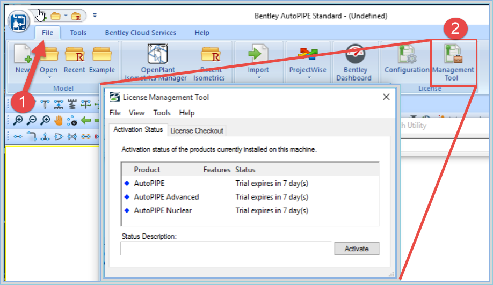Click the Status Description field
Viewport: 493px width, 285px height.
pos(226,249)
